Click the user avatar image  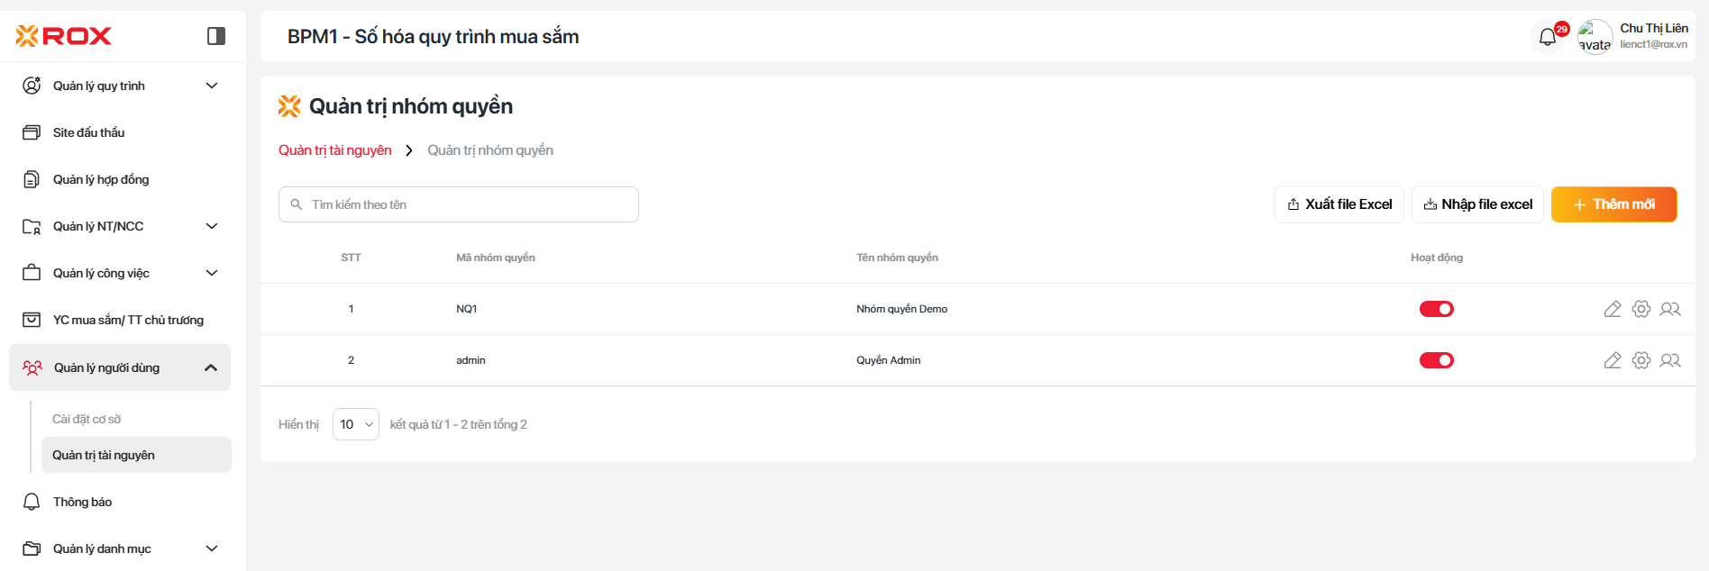coord(1595,37)
